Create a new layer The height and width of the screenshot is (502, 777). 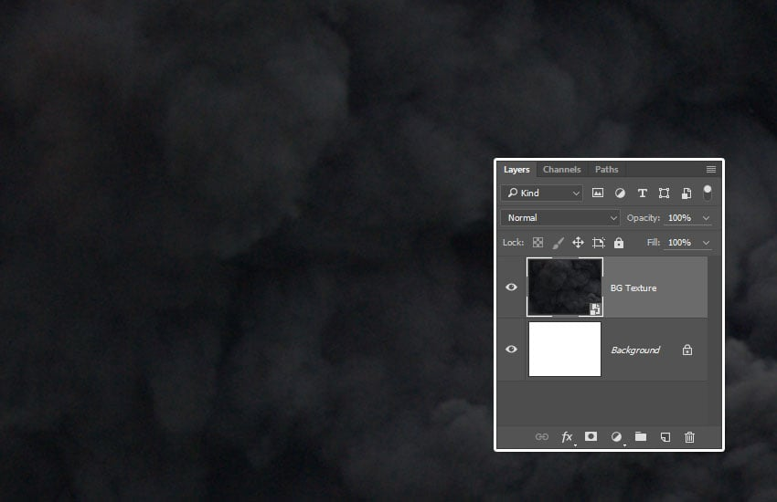coord(665,437)
